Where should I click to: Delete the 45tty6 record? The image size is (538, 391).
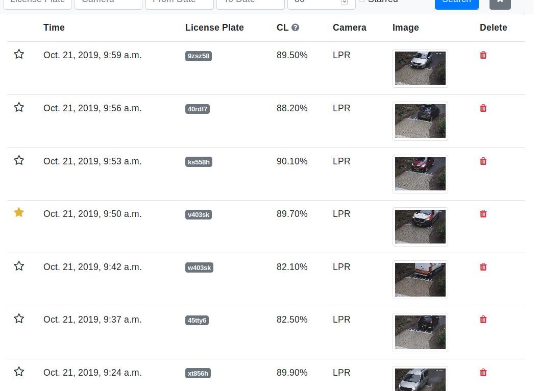coord(483,320)
